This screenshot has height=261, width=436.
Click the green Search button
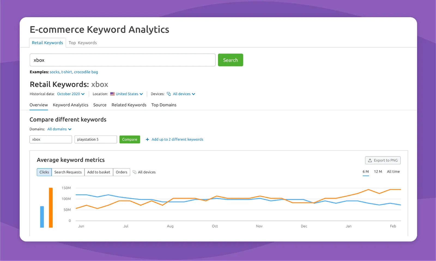230,60
